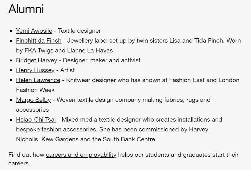Click the 'Textile designer' description text
Image resolution: width=251 pixels, height=170 pixels.
pyautogui.click(x=79, y=31)
